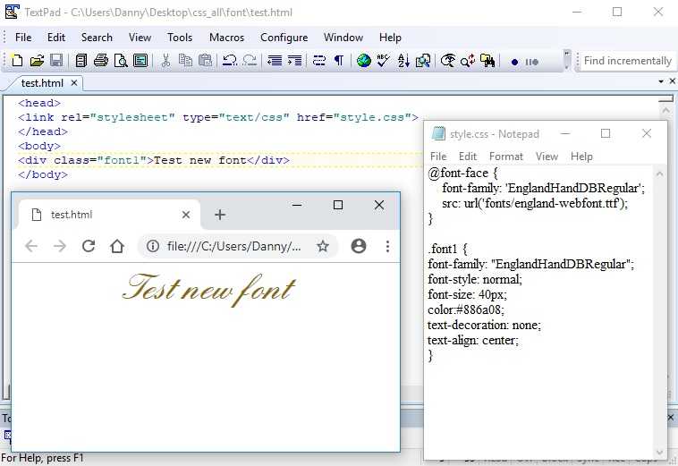The image size is (678, 466).
Task: Open the Window menu in TextPad
Action: (343, 38)
